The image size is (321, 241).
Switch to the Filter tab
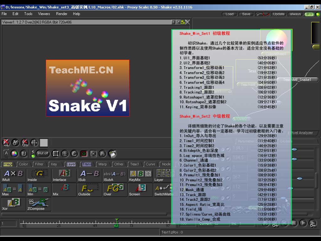[x=39, y=164]
